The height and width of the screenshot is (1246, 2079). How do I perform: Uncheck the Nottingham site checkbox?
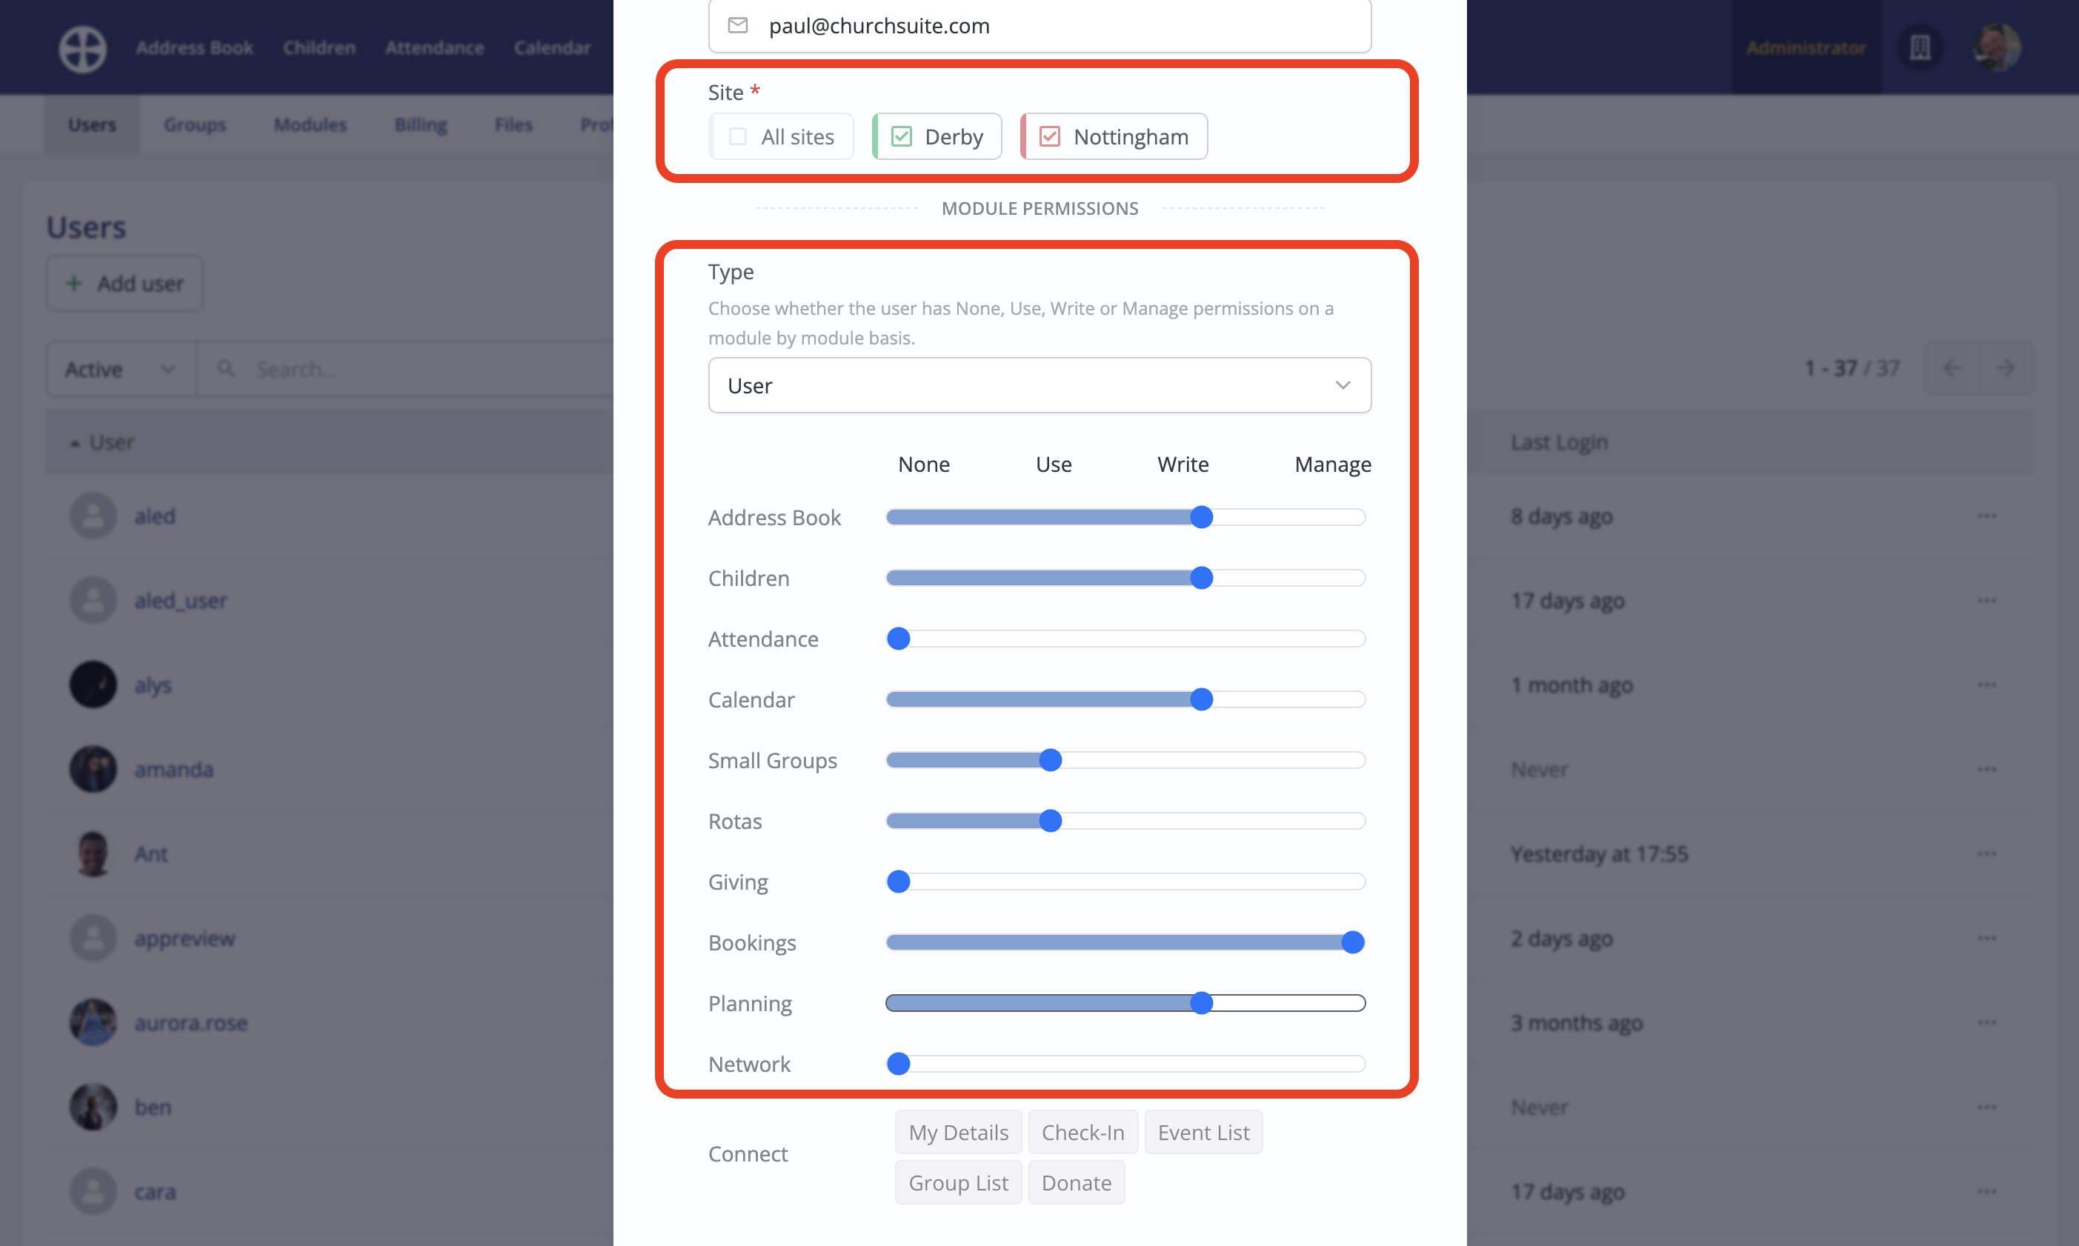(x=1051, y=136)
